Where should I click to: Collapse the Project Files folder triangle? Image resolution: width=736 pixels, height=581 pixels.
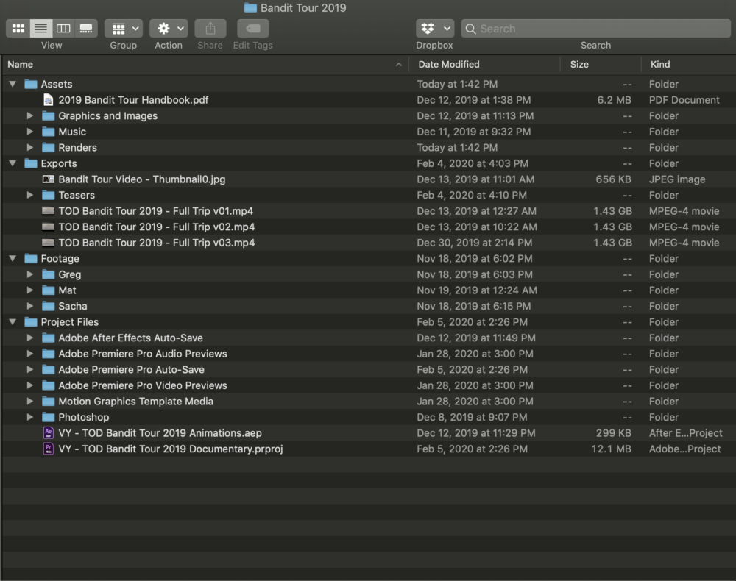tap(13, 321)
